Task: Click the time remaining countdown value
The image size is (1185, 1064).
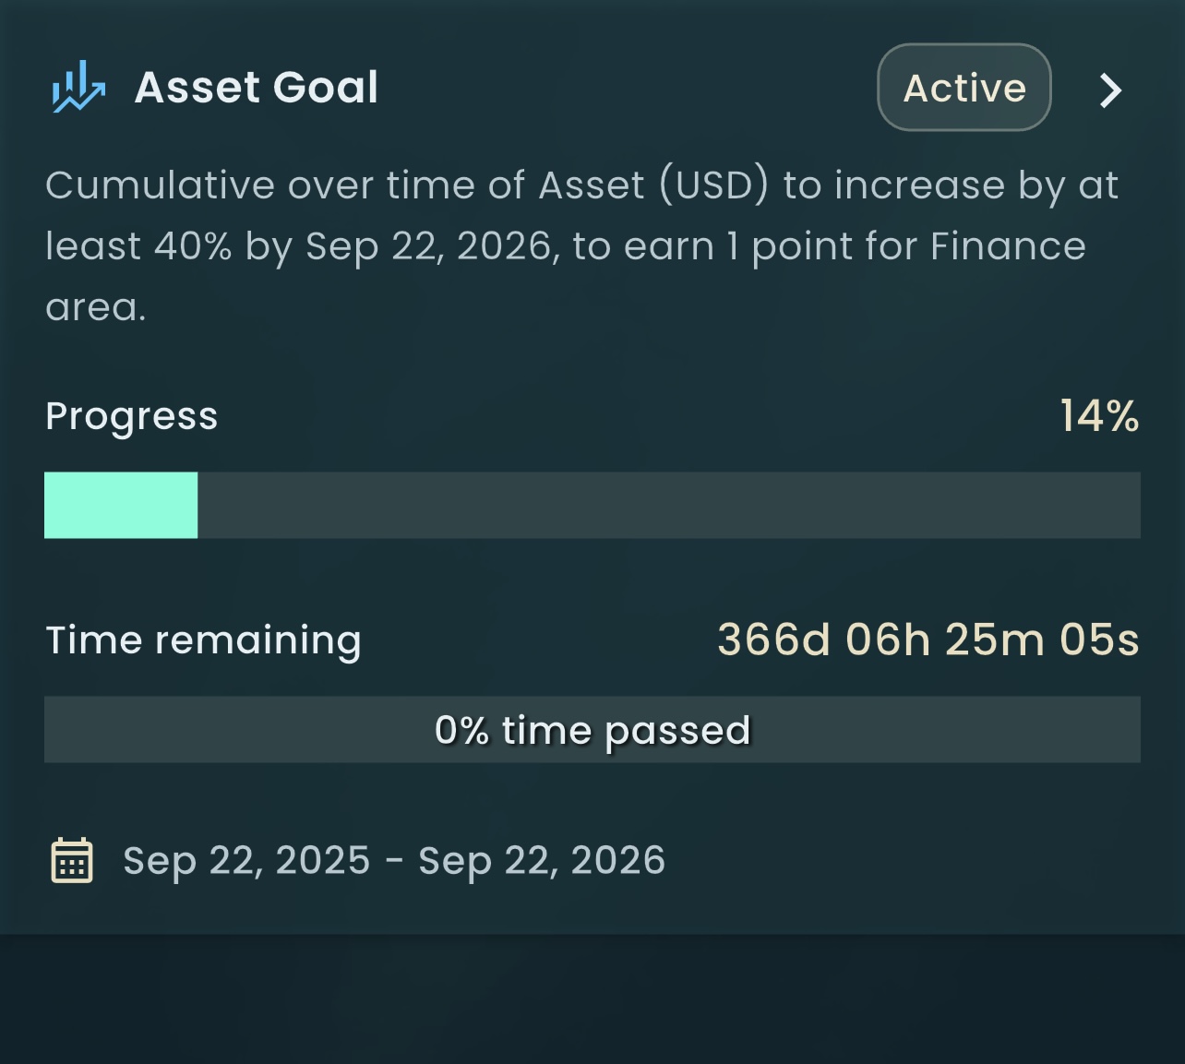Action: point(928,640)
